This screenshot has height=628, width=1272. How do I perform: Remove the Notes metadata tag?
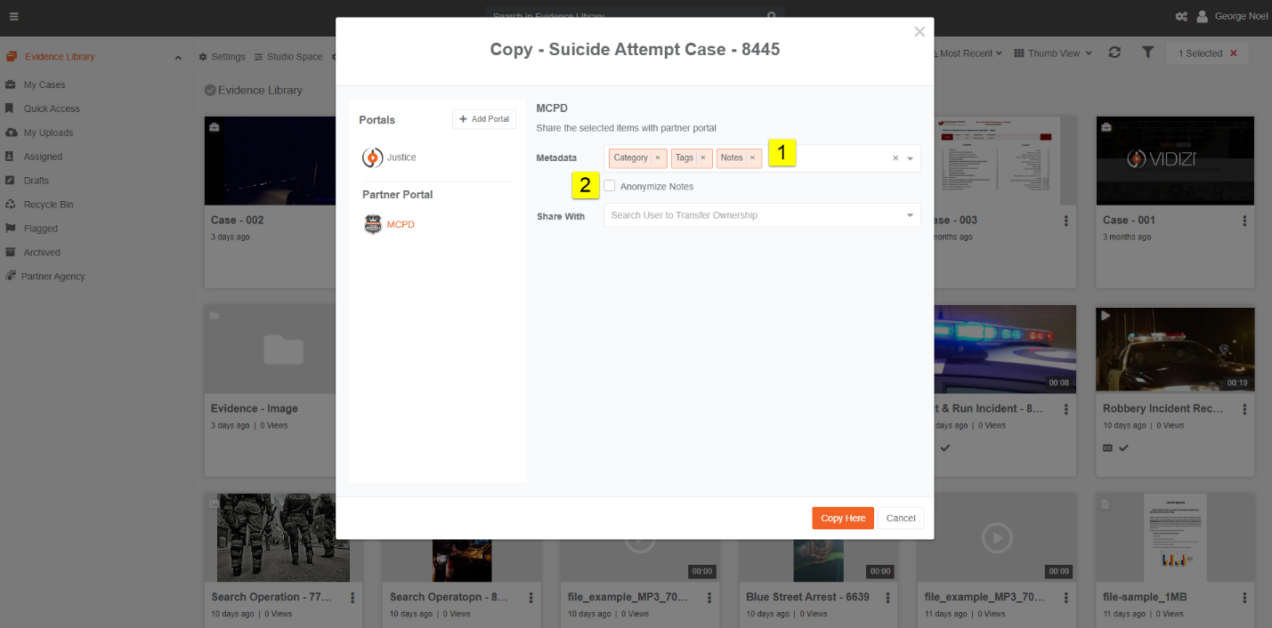point(752,158)
